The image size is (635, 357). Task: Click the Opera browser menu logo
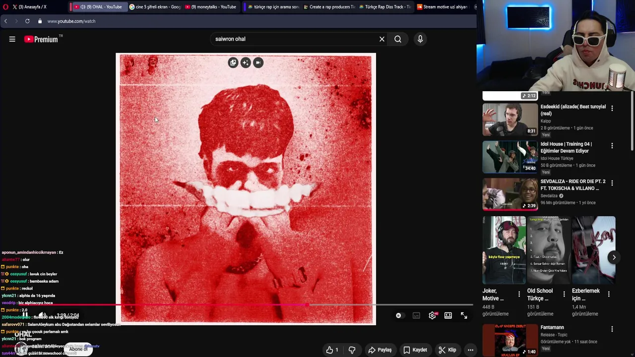click(x=5, y=7)
